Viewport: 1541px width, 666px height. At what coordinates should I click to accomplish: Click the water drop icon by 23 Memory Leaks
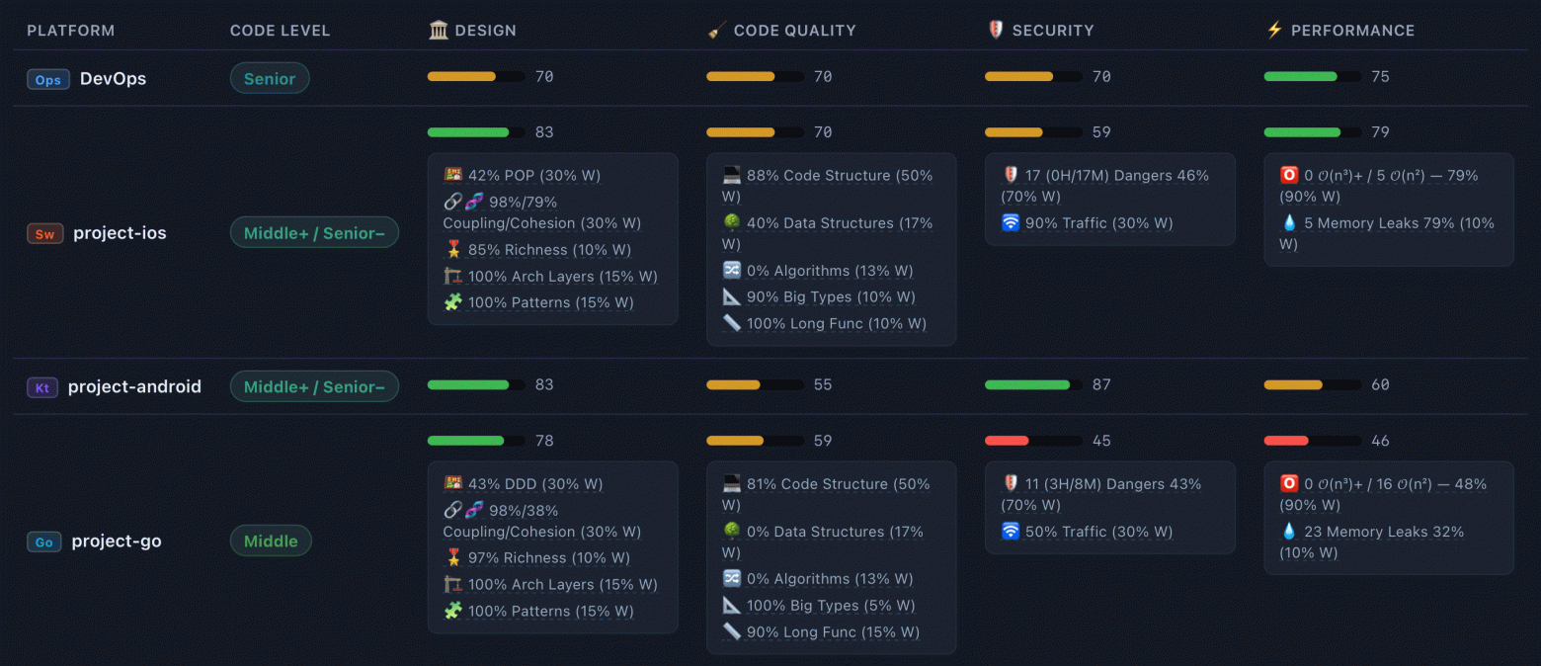(1289, 532)
